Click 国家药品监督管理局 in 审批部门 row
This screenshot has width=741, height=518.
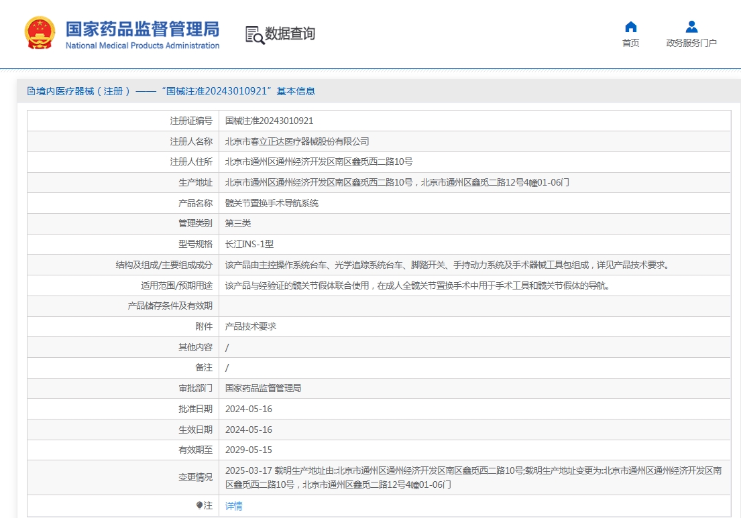coord(263,388)
